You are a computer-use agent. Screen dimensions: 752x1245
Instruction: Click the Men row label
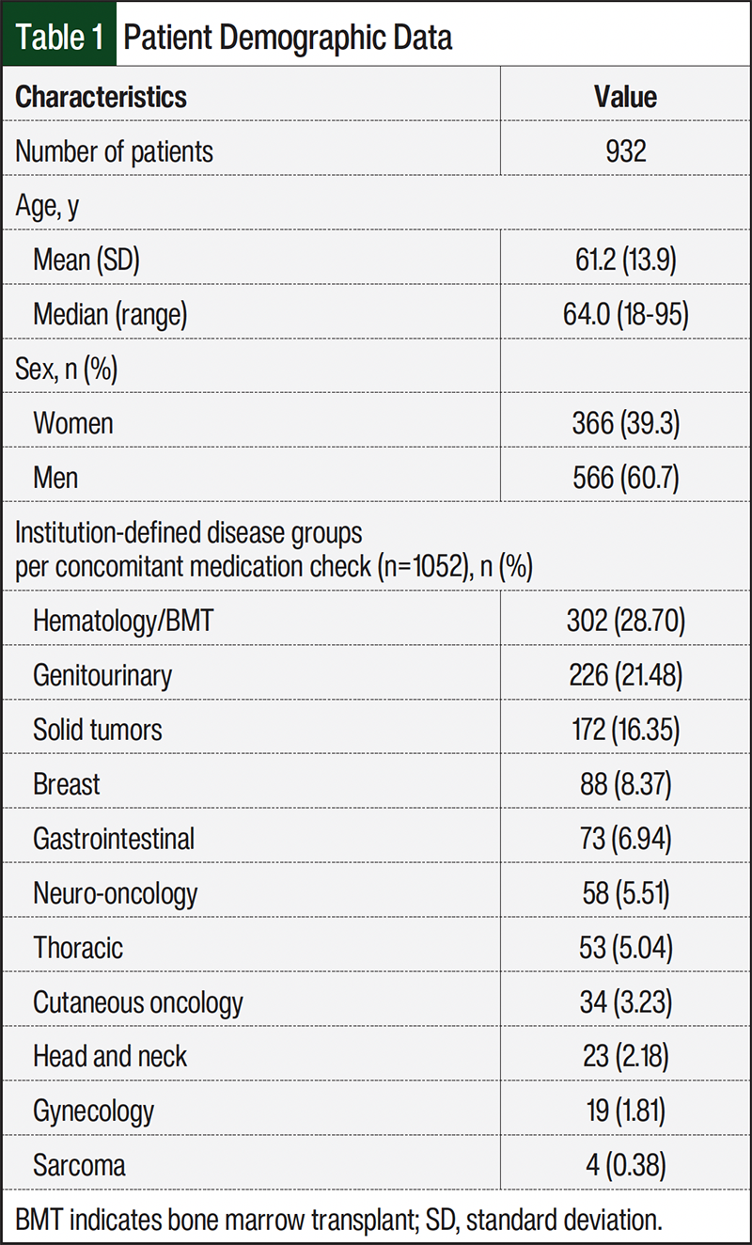(x=55, y=478)
